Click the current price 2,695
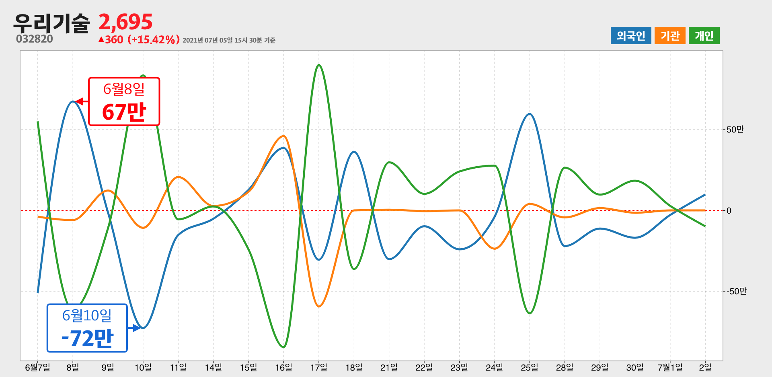 point(125,22)
